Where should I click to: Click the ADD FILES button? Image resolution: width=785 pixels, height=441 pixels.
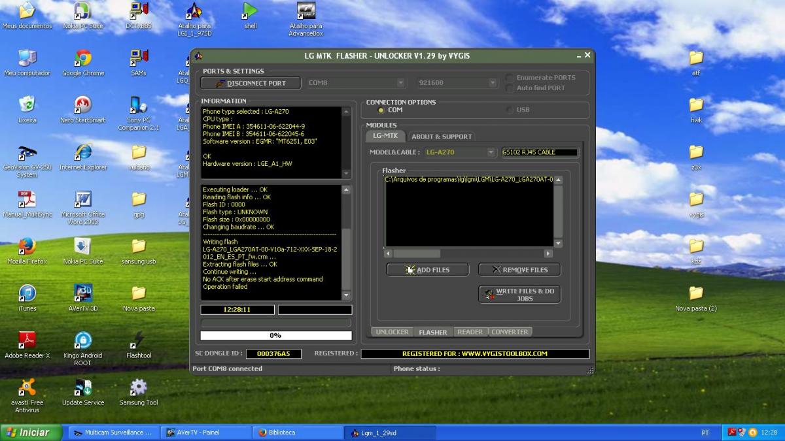(427, 269)
